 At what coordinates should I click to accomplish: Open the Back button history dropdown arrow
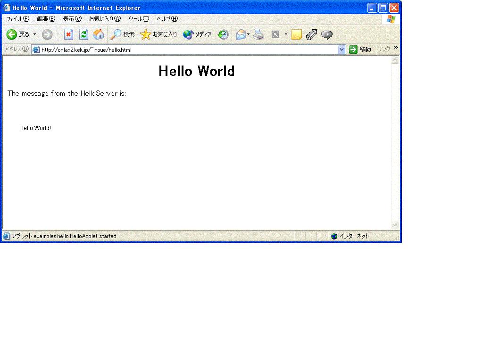click(x=34, y=34)
